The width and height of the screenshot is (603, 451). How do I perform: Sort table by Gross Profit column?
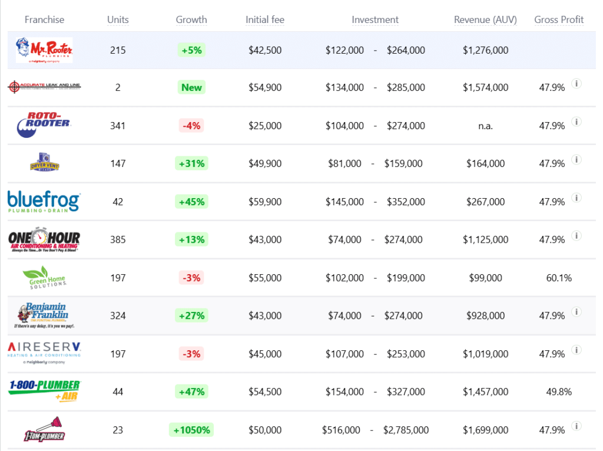click(x=559, y=19)
